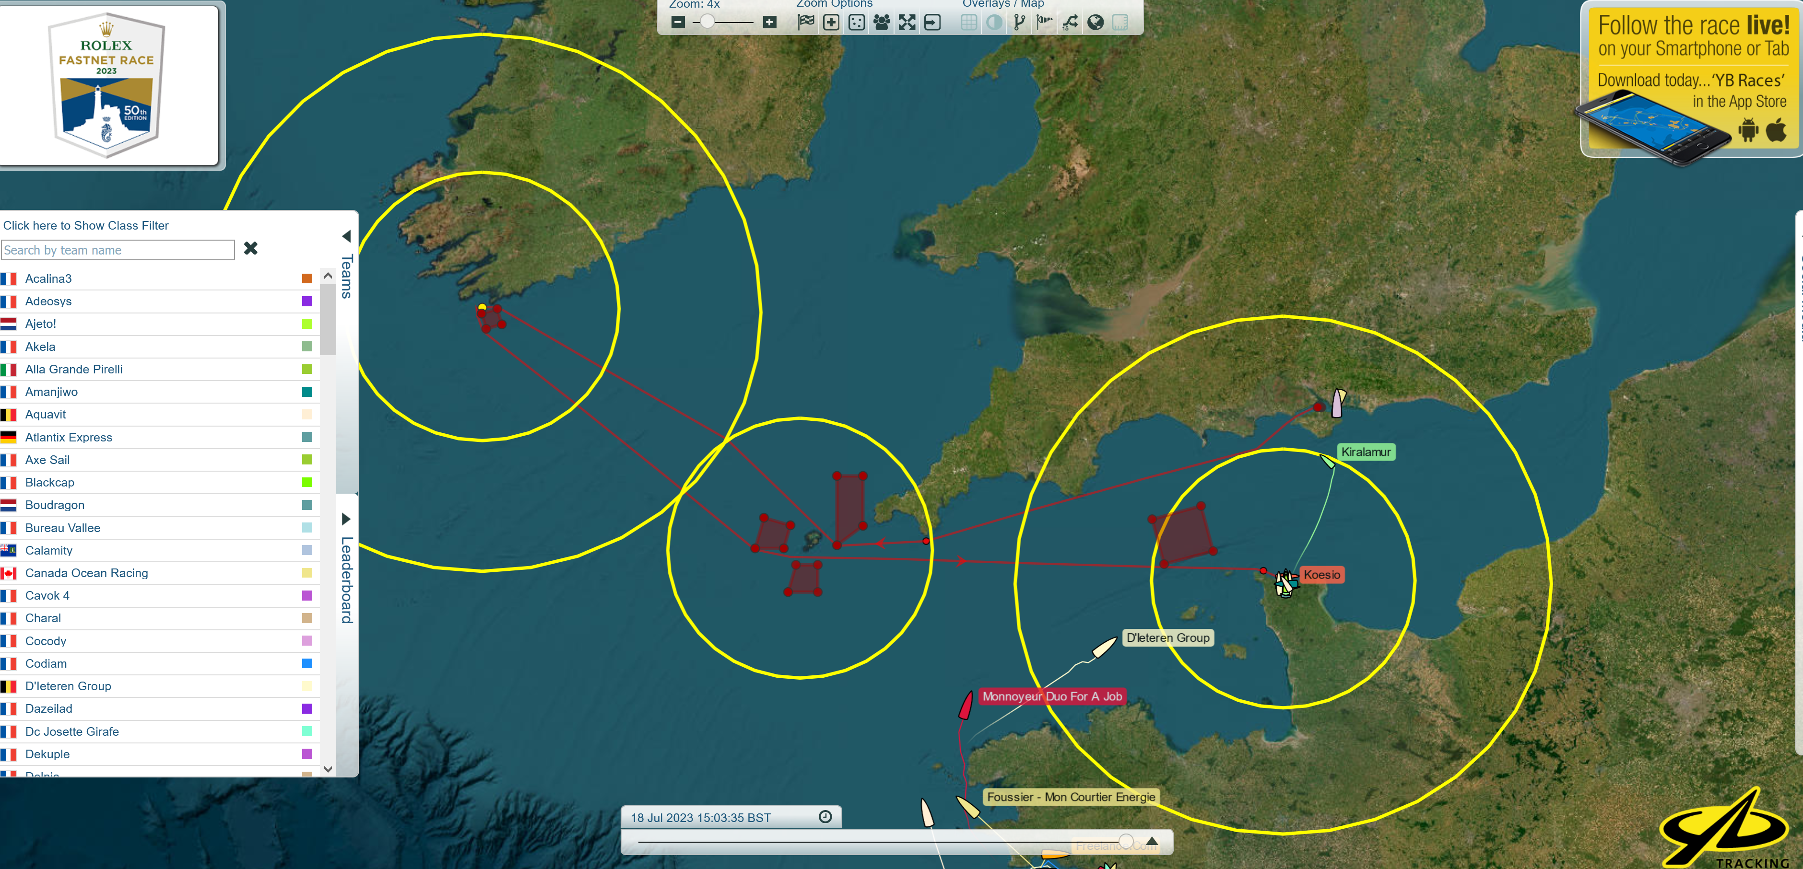Toggle the windsock wind overlay
1803x869 pixels.
(x=1044, y=23)
